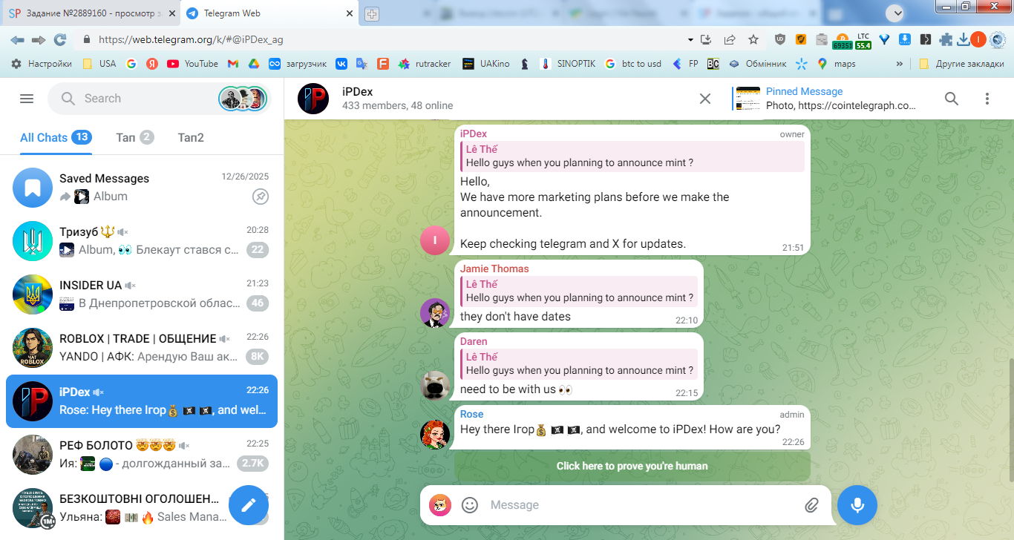Open Rose admin's avatar

tap(435, 435)
